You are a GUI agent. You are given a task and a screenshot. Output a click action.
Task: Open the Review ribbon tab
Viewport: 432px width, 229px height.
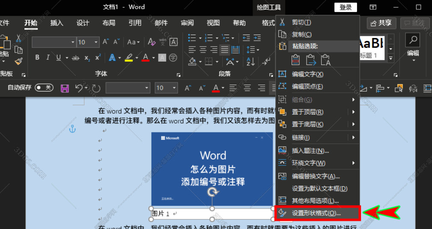(187, 23)
